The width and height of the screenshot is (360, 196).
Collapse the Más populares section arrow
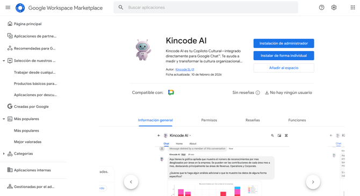click(4, 119)
